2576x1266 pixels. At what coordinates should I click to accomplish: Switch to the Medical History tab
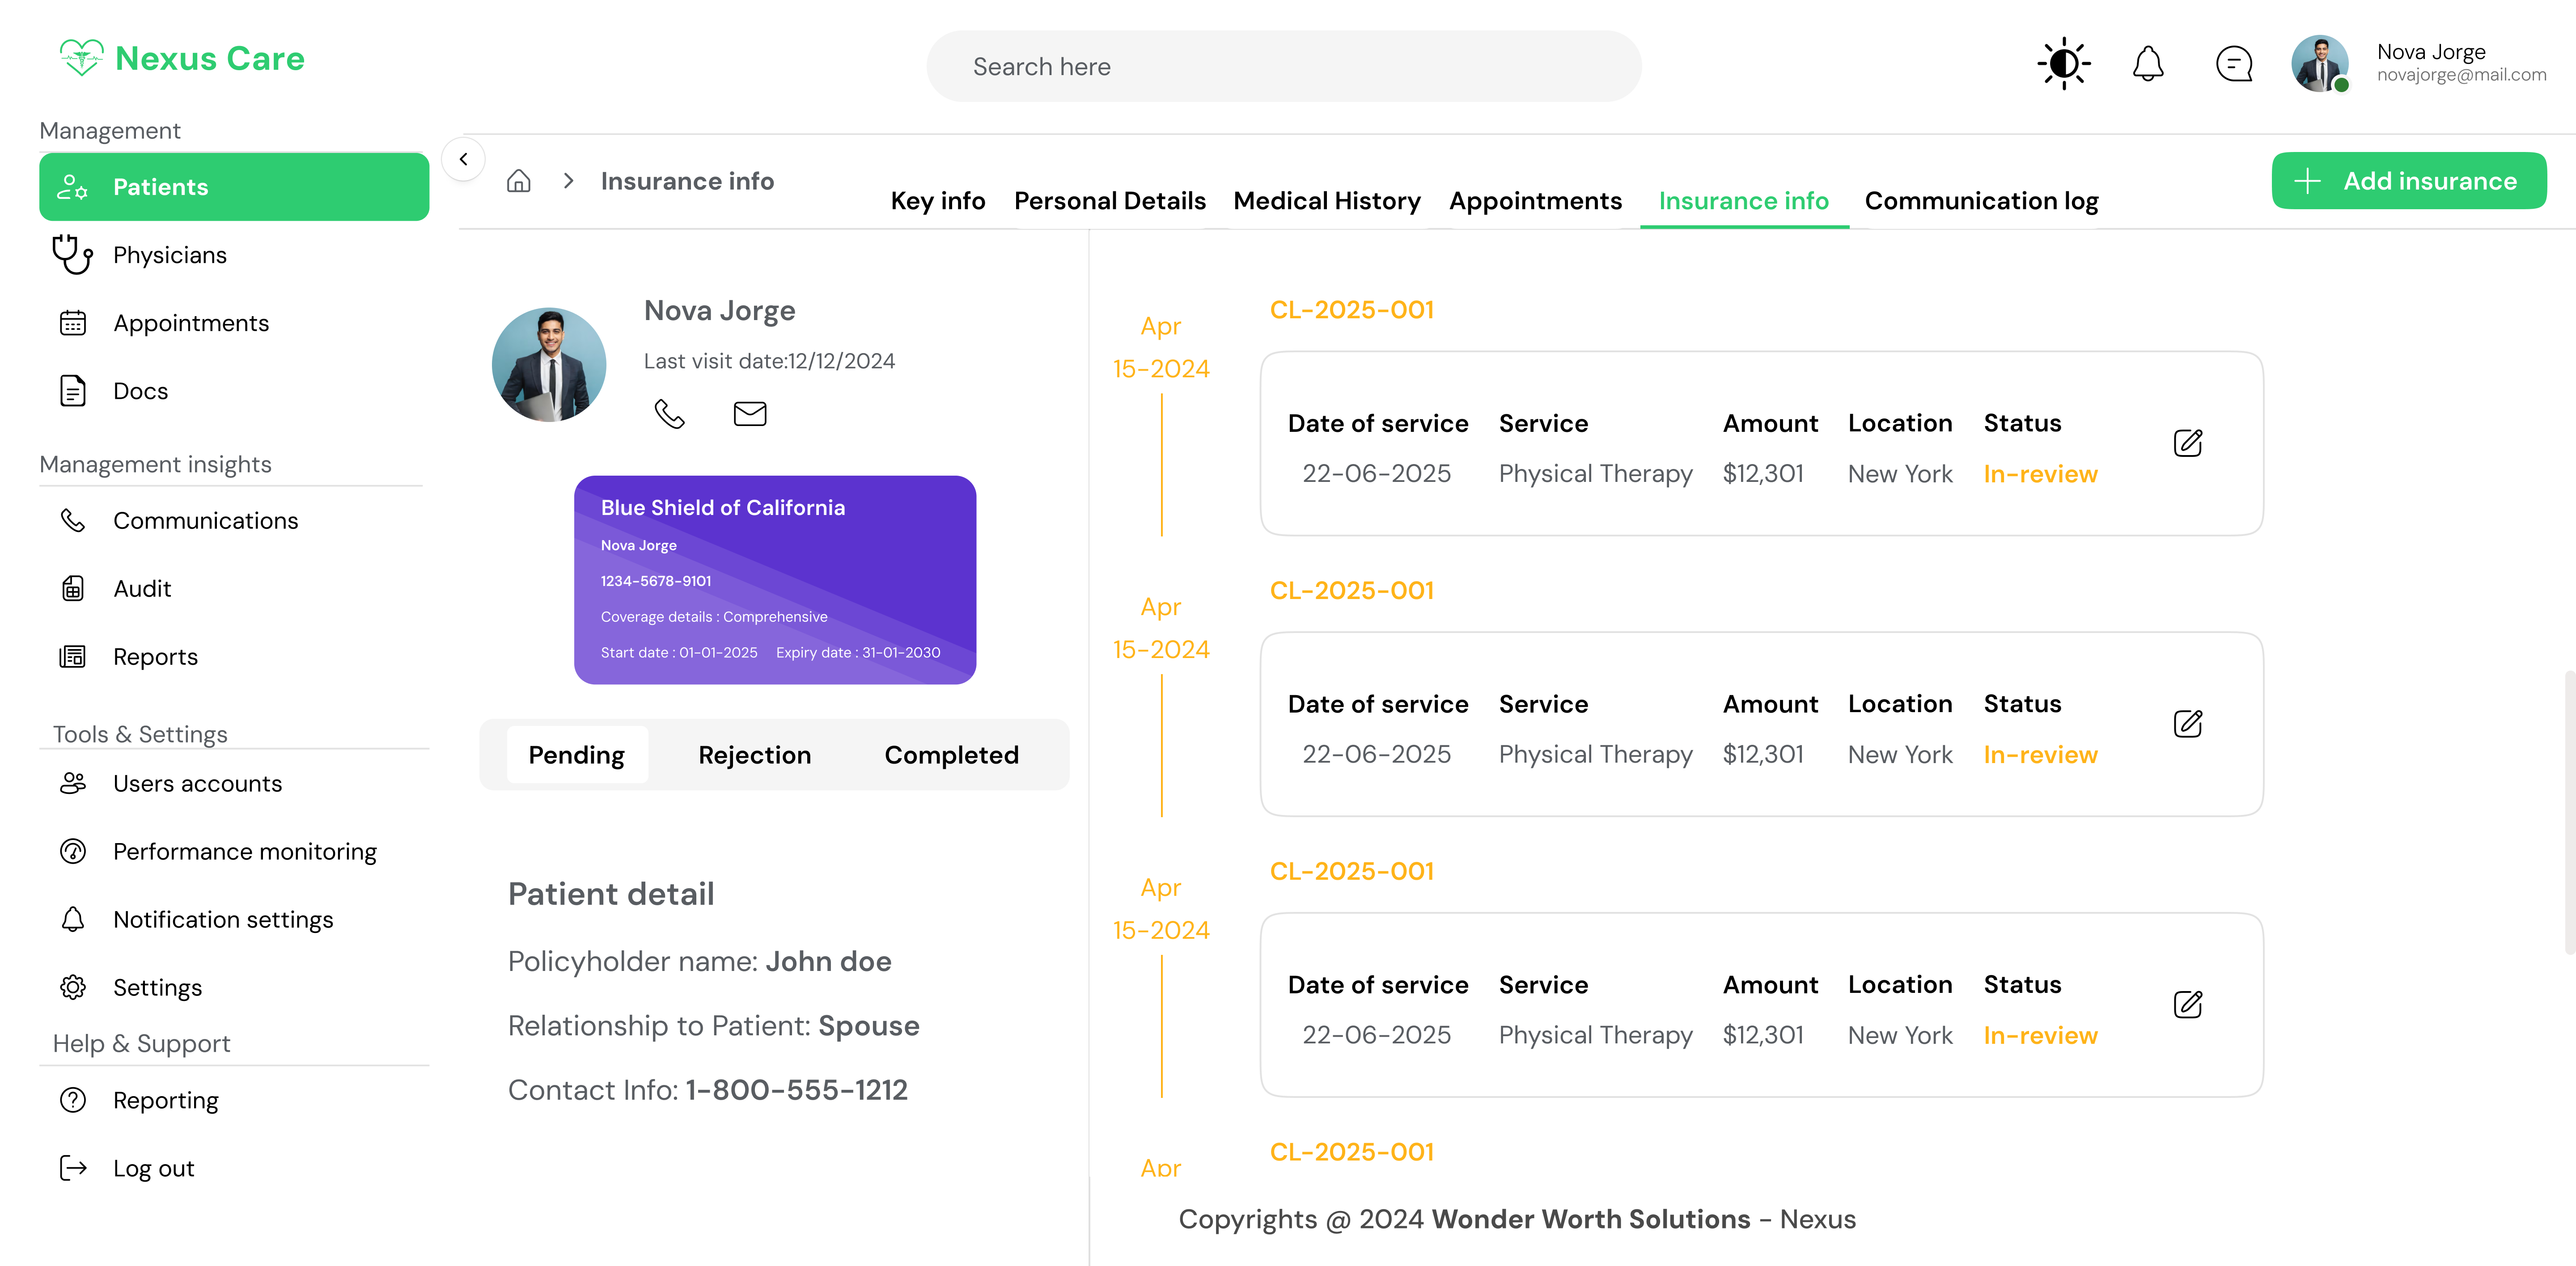point(1327,200)
